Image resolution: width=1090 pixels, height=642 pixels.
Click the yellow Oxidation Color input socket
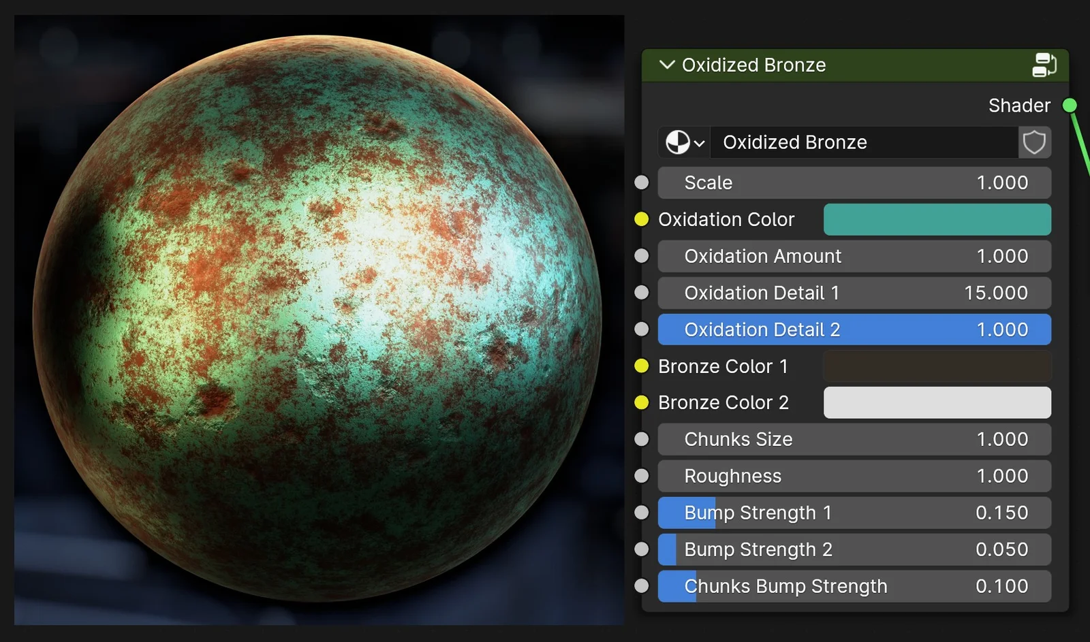(641, 219)
